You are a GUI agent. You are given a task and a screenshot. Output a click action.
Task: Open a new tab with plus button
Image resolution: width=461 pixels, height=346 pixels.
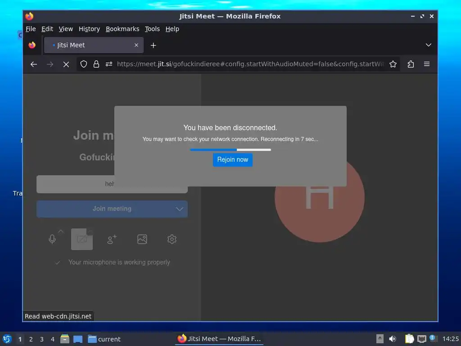point(153,46)
